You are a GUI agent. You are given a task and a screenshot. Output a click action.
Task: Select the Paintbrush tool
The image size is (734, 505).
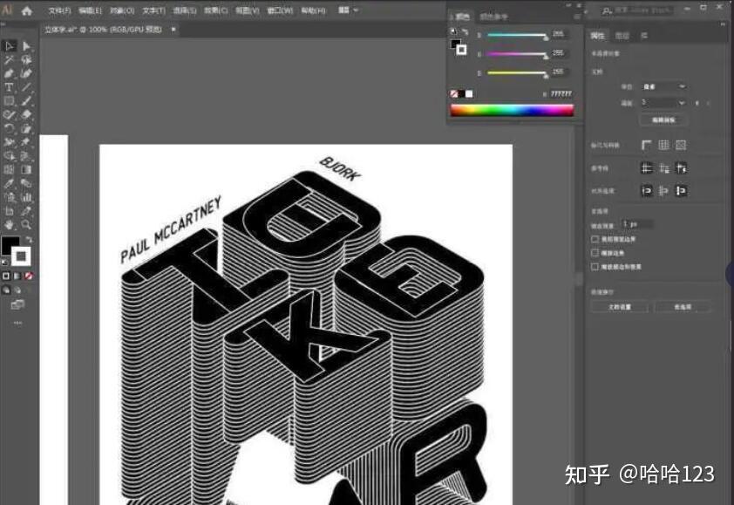click(x=26, y=100)
